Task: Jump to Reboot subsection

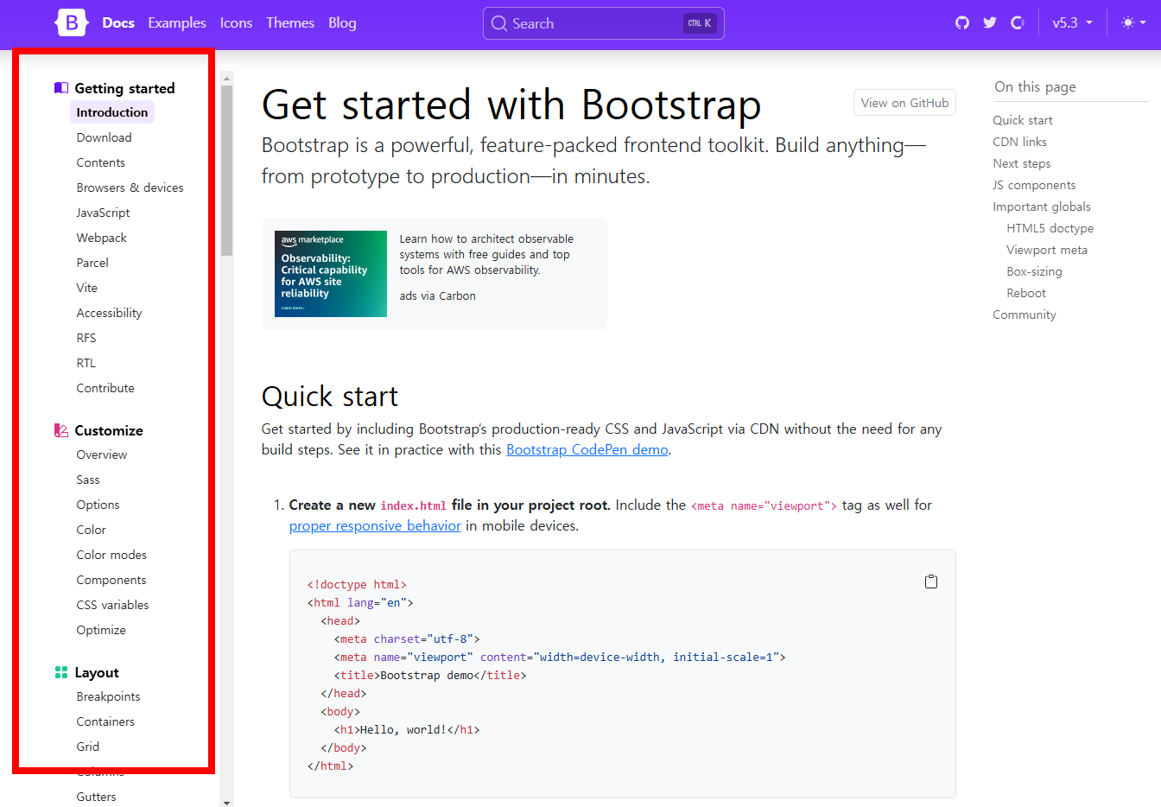Action: 1025,293
